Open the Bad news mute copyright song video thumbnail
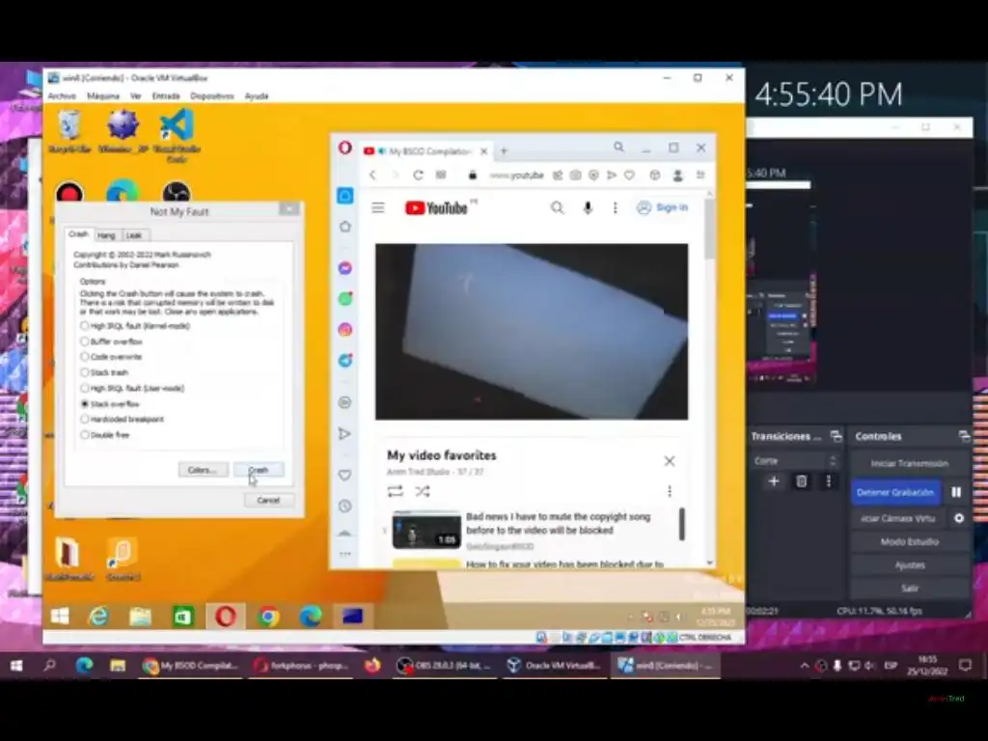Viewport: 988px width, 741px height. coord(426,530)
